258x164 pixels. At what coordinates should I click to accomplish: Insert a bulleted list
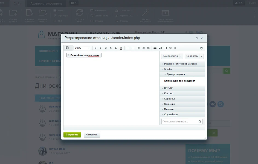pyautogui.click(x=133, y=48)
